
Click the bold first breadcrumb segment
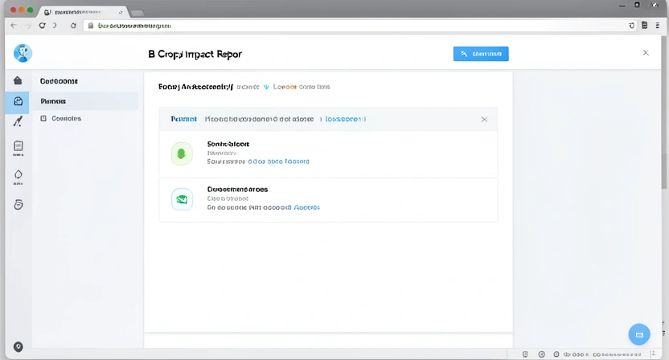[196, 87]
